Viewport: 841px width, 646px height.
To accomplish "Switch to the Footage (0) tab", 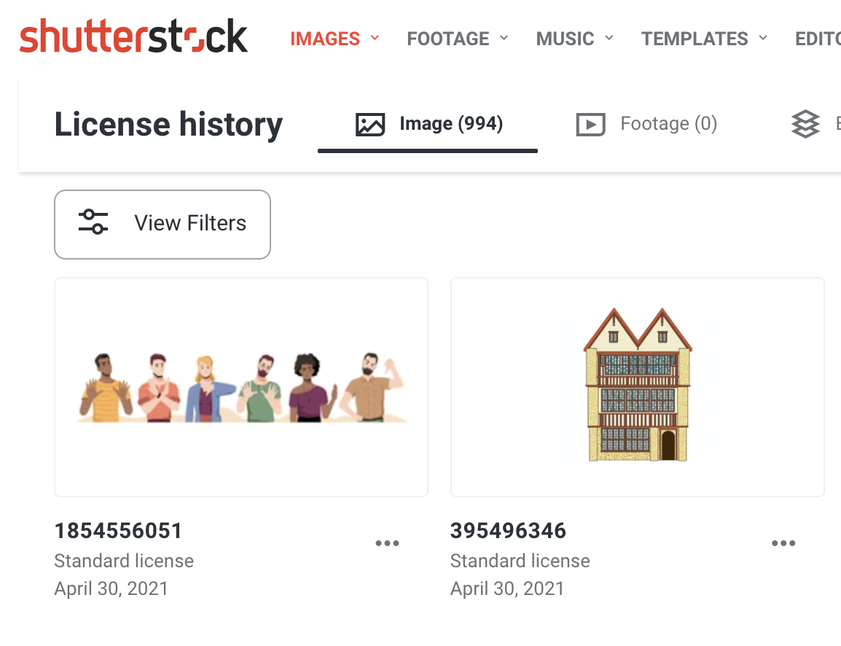I will click(646, 124).
